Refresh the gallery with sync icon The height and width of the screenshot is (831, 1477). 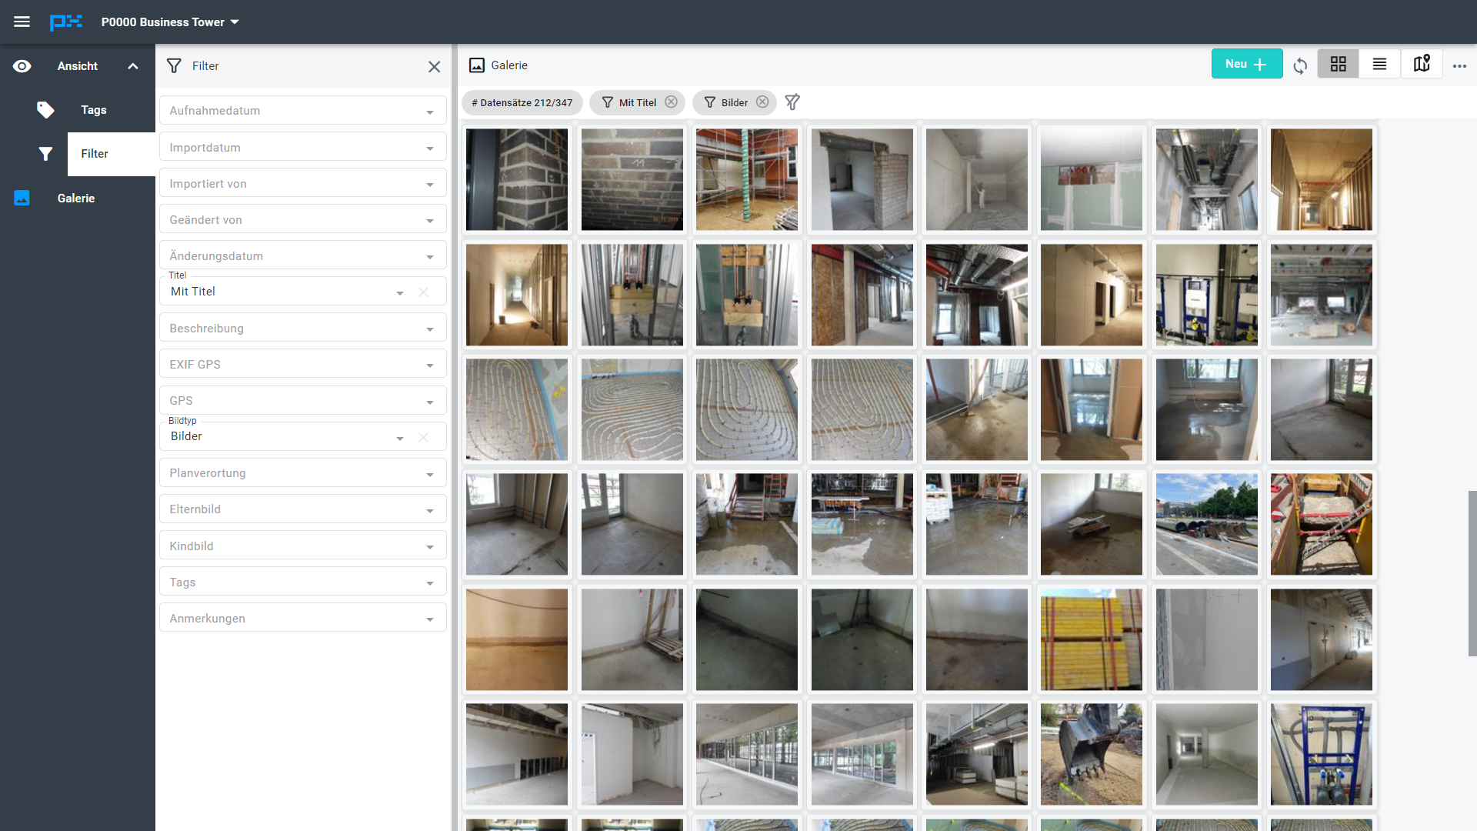(1300, 66)
